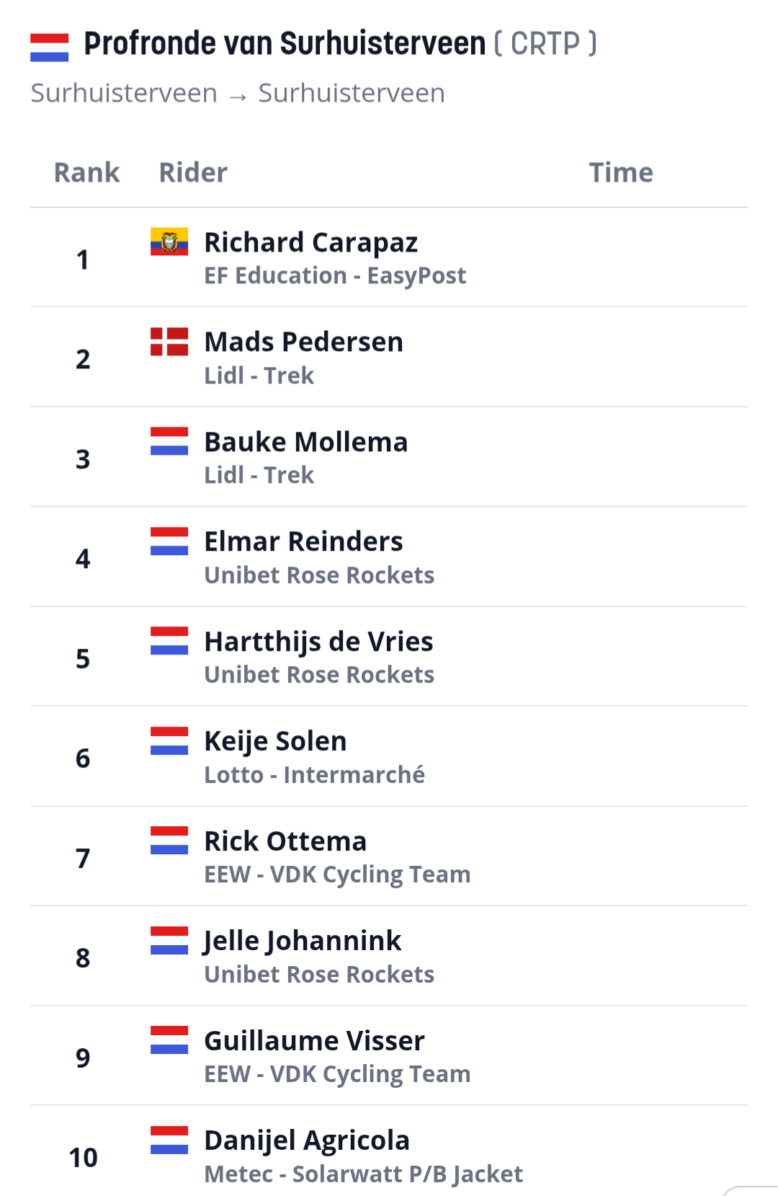Click the Rider column header
778x1196 pixels.
click(x=193, y=172)
